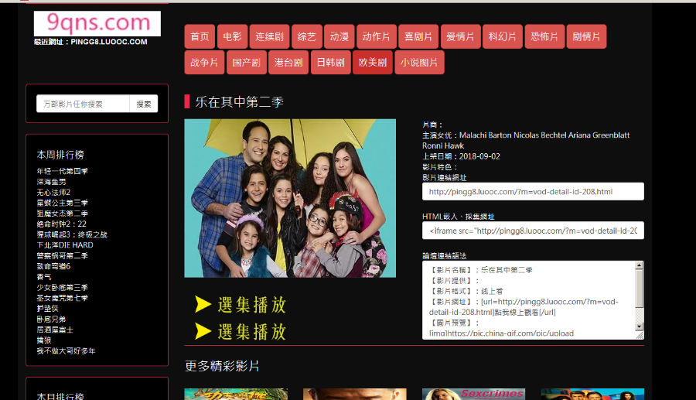
Task: Open ranking item 护垫侠
Action: 47,309
